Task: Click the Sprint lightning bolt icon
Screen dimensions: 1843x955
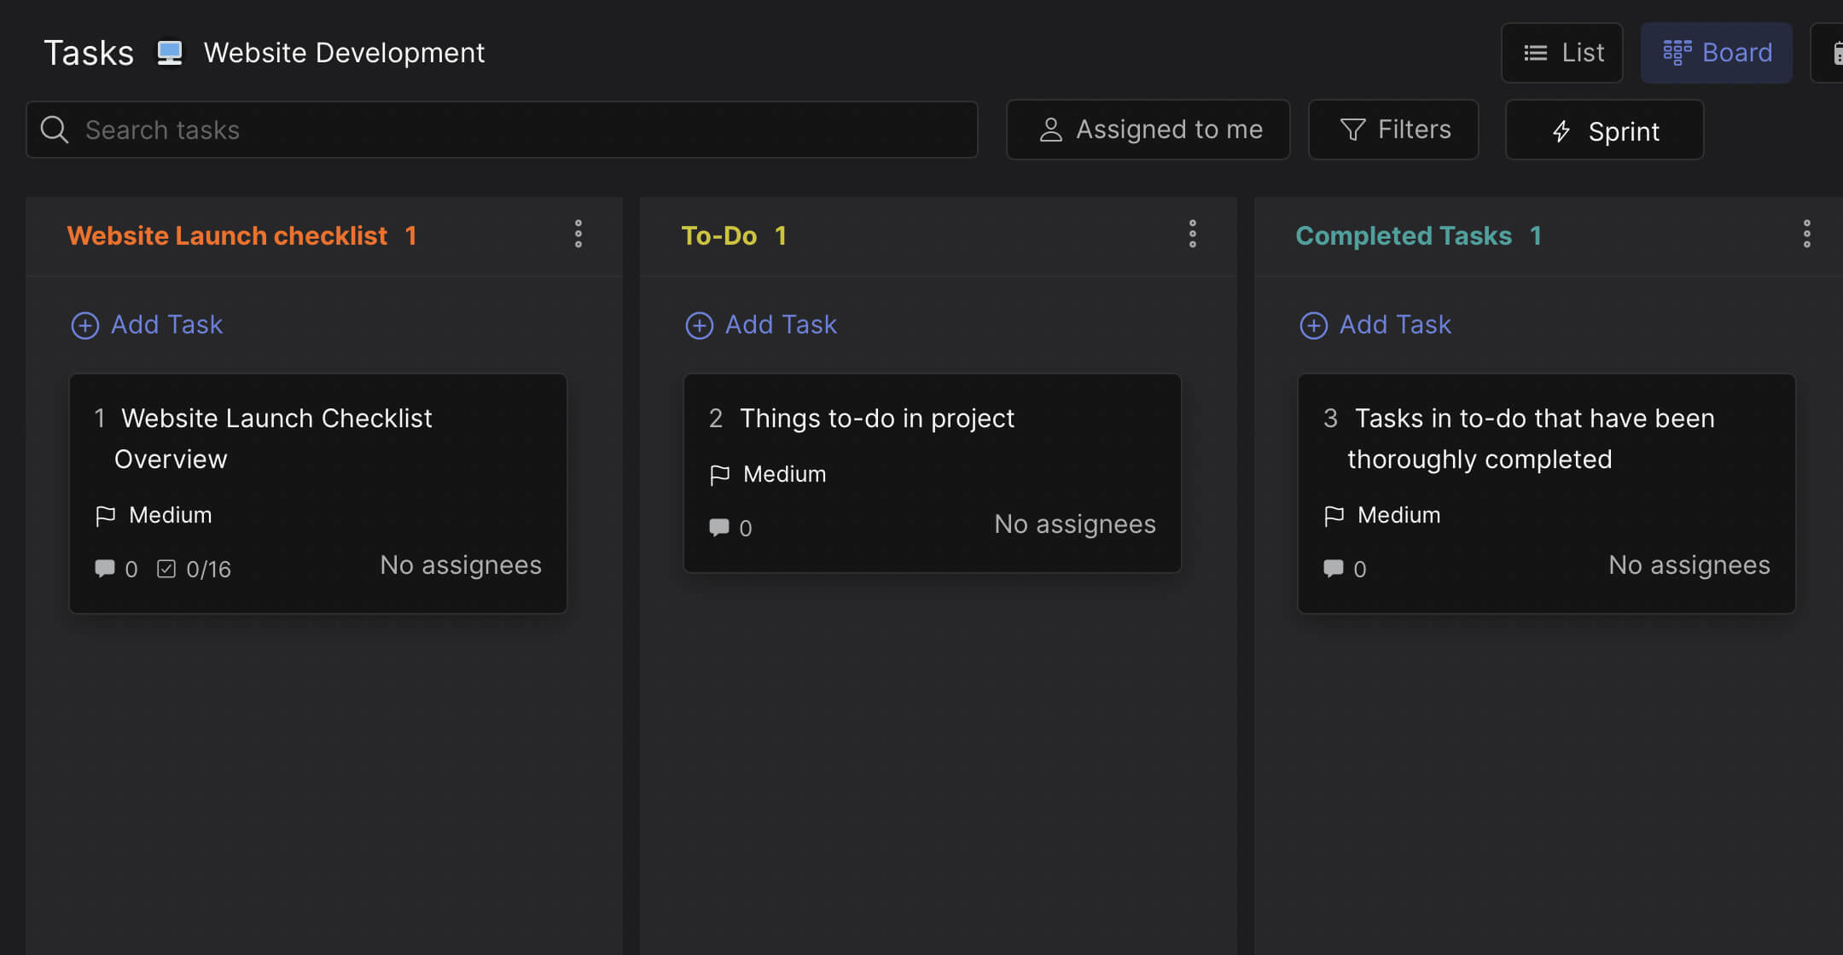Action: point(1561,130)
